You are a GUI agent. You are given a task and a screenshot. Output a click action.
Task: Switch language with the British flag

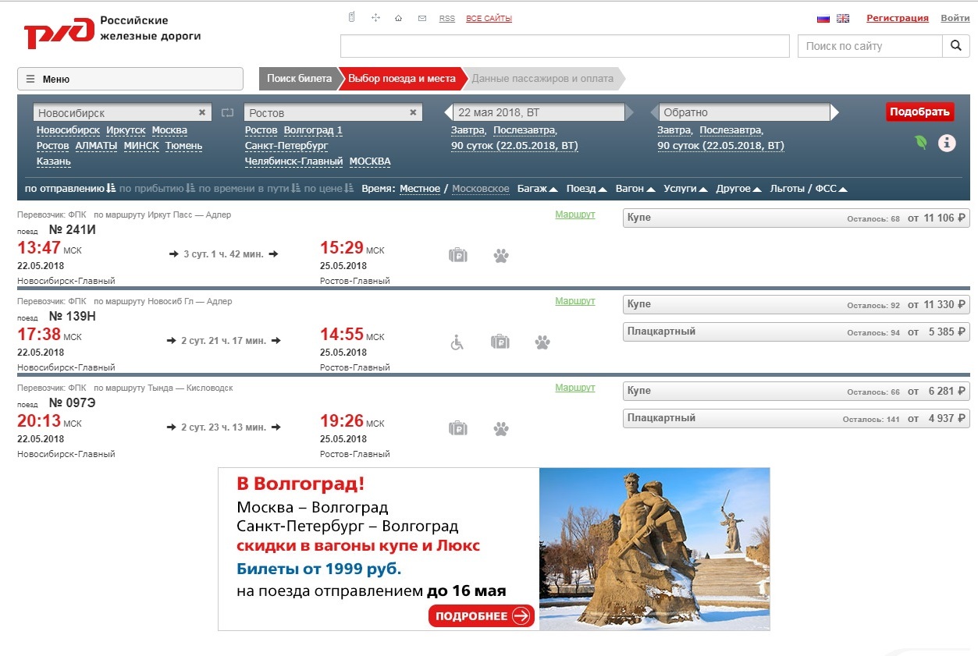pyautogui.click(x=843, y=18)
